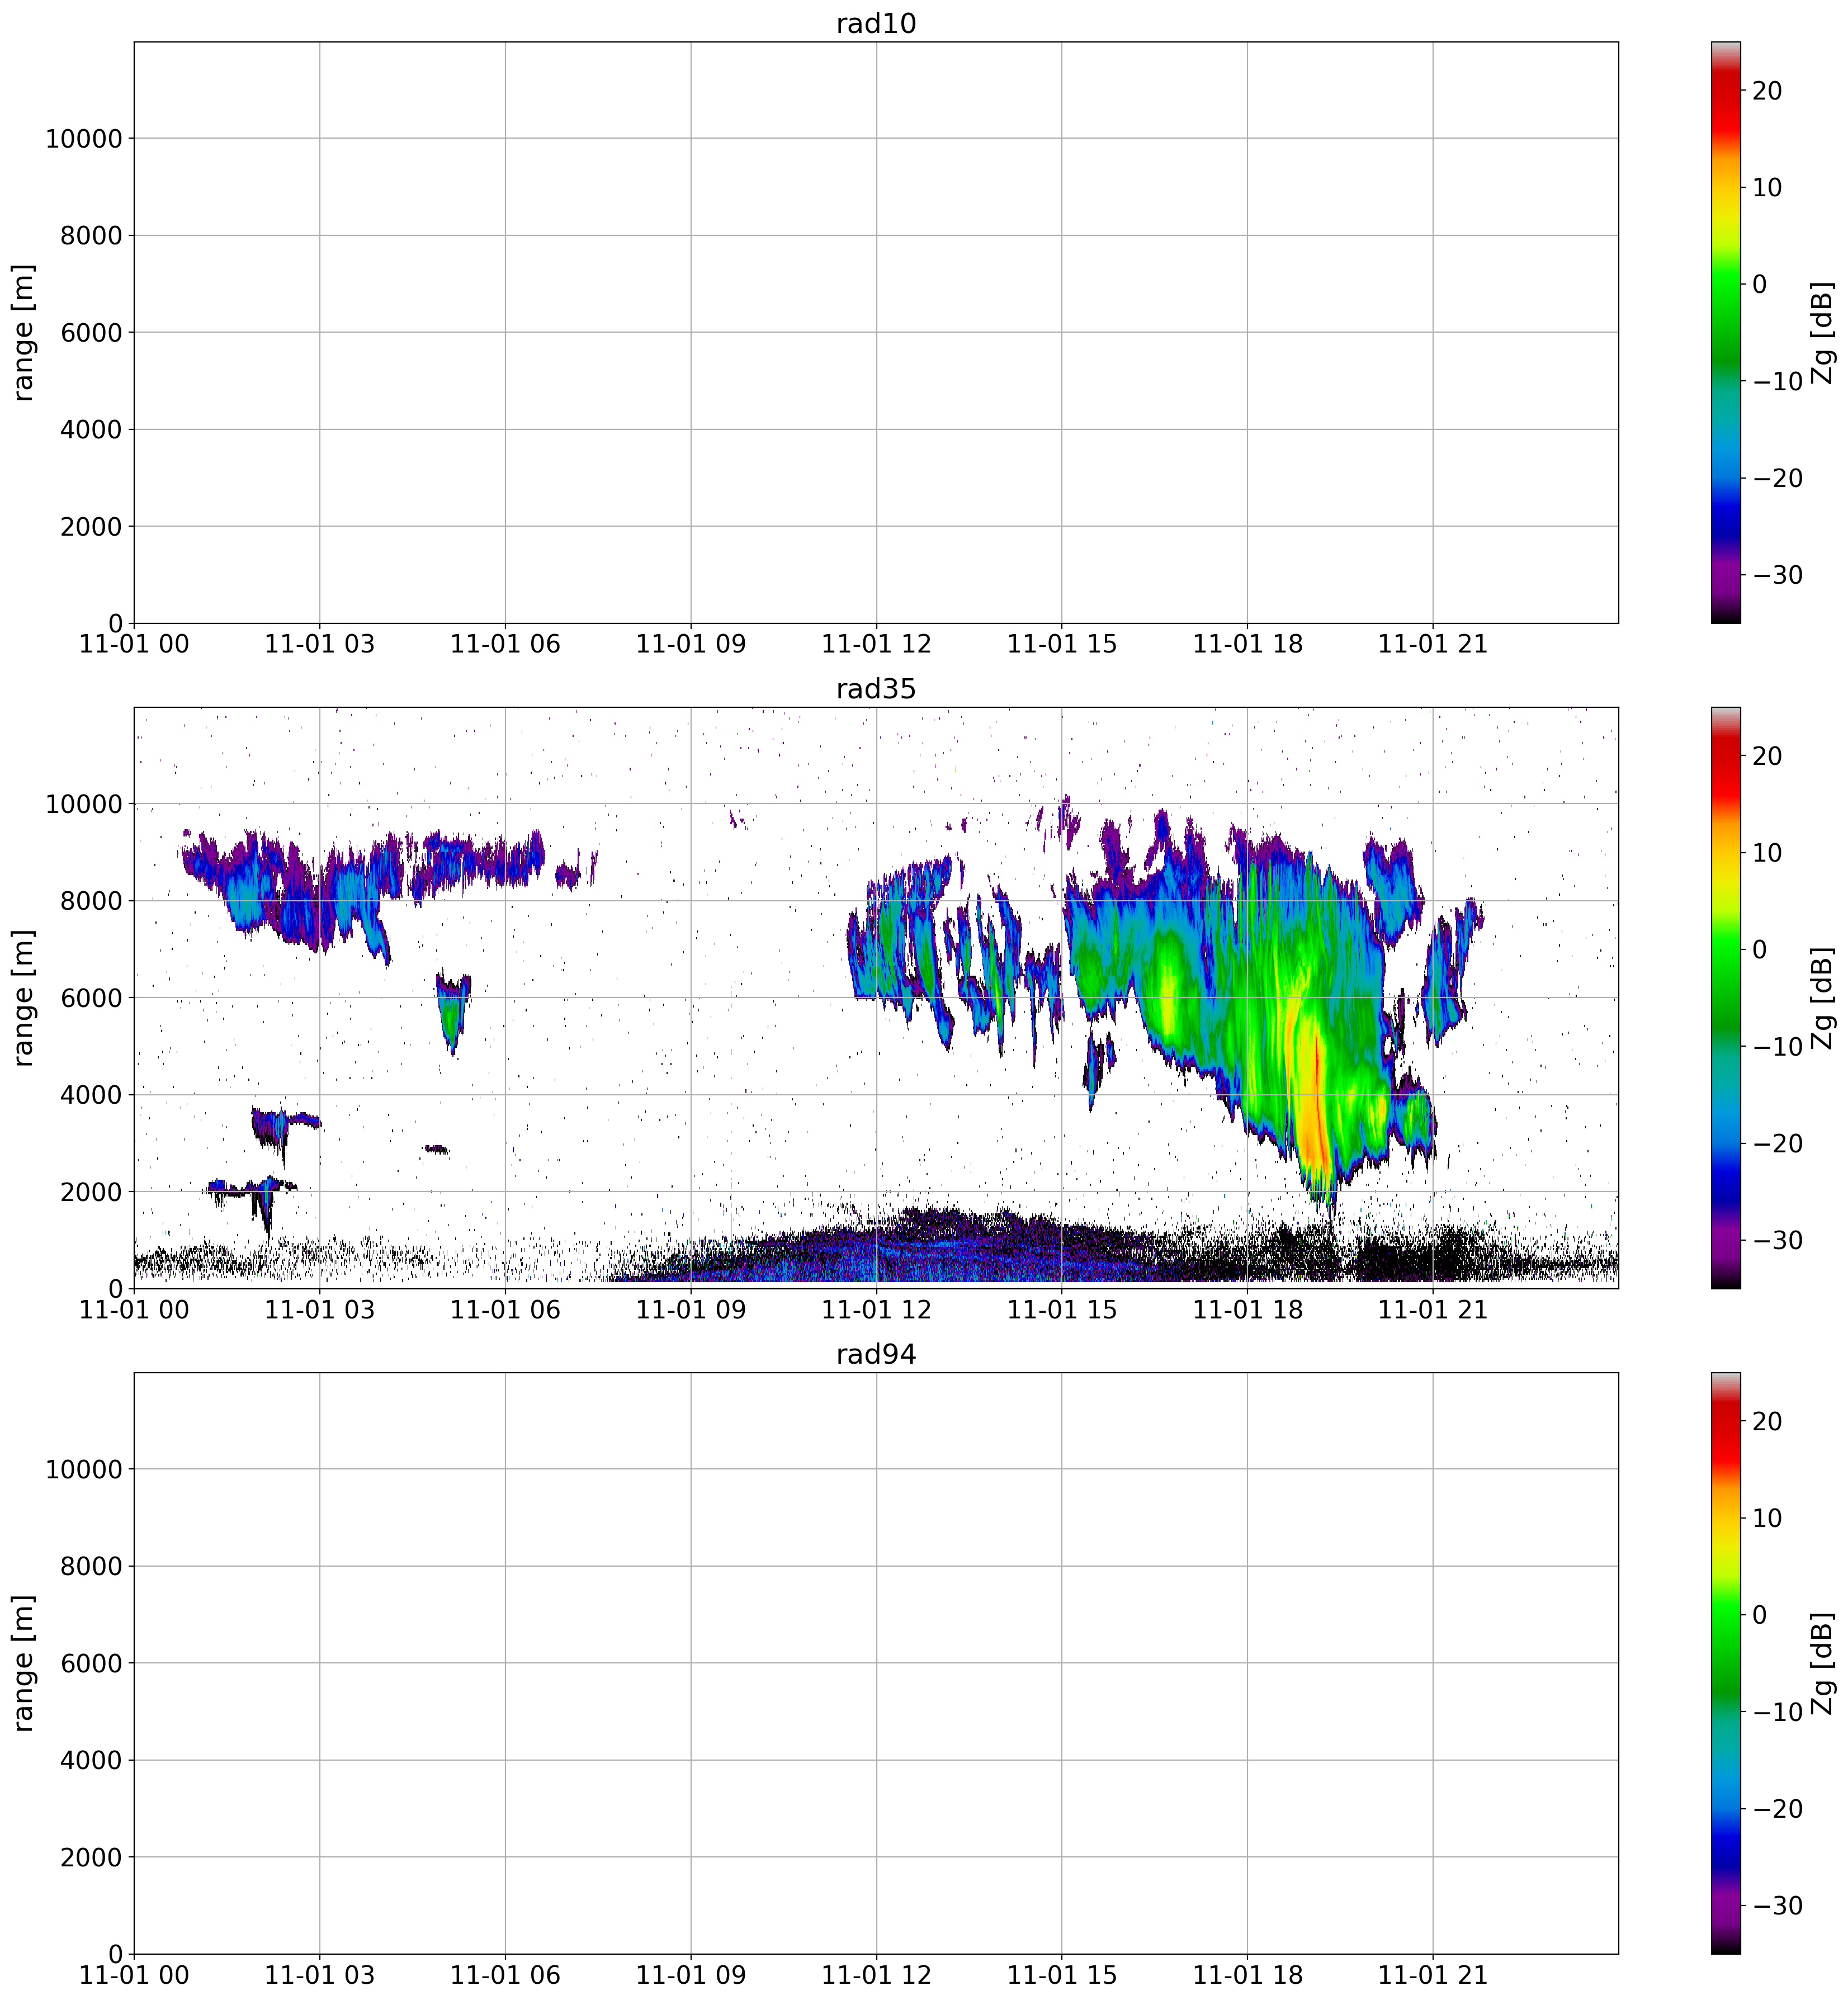1848x2000 pixels.
Task: Click the 10000 range tick on rad35
Action: click(x=83, y=804)
